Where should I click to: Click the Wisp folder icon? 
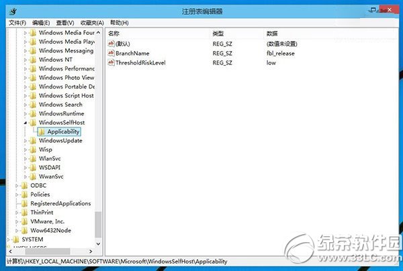[33, 150]
